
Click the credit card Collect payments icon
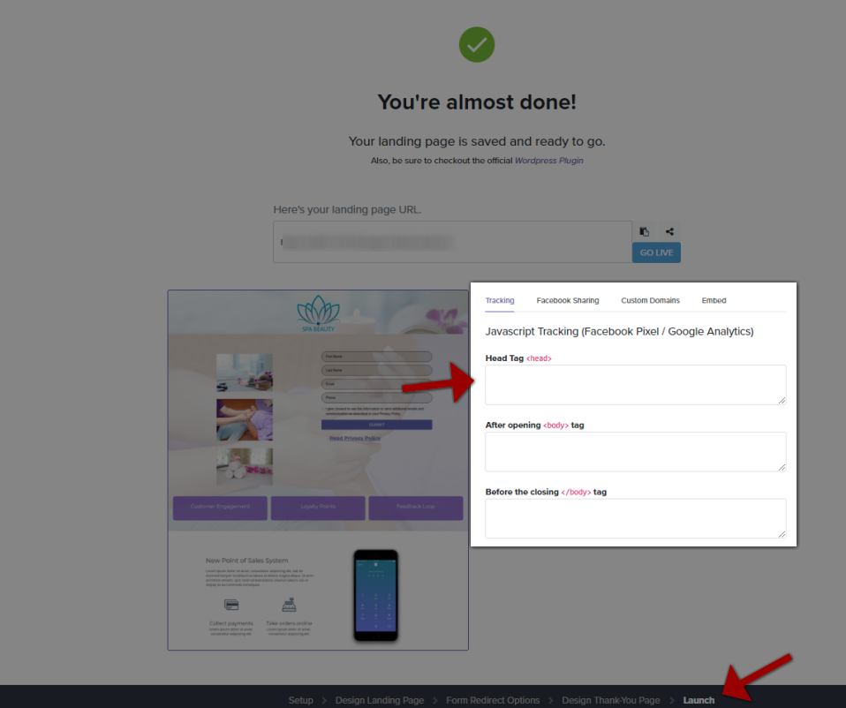[231, 605]
